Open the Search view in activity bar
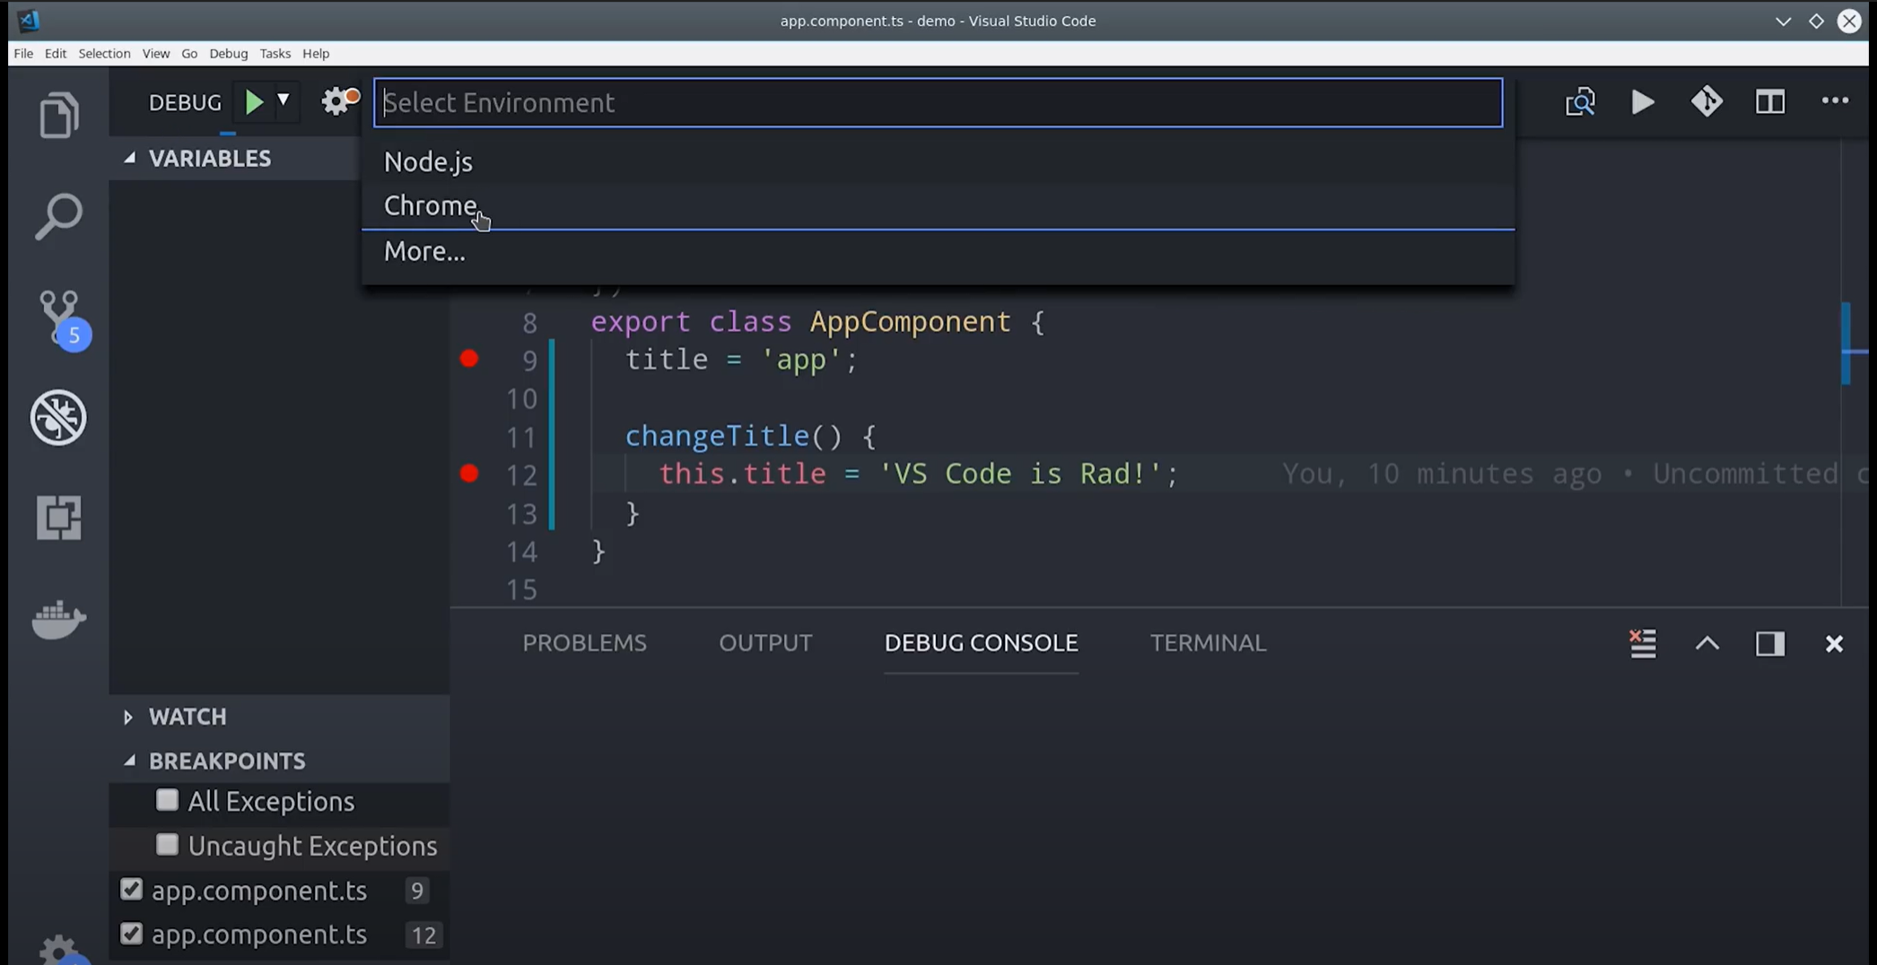Viewport: 1877px width, 965px height. 58,216
